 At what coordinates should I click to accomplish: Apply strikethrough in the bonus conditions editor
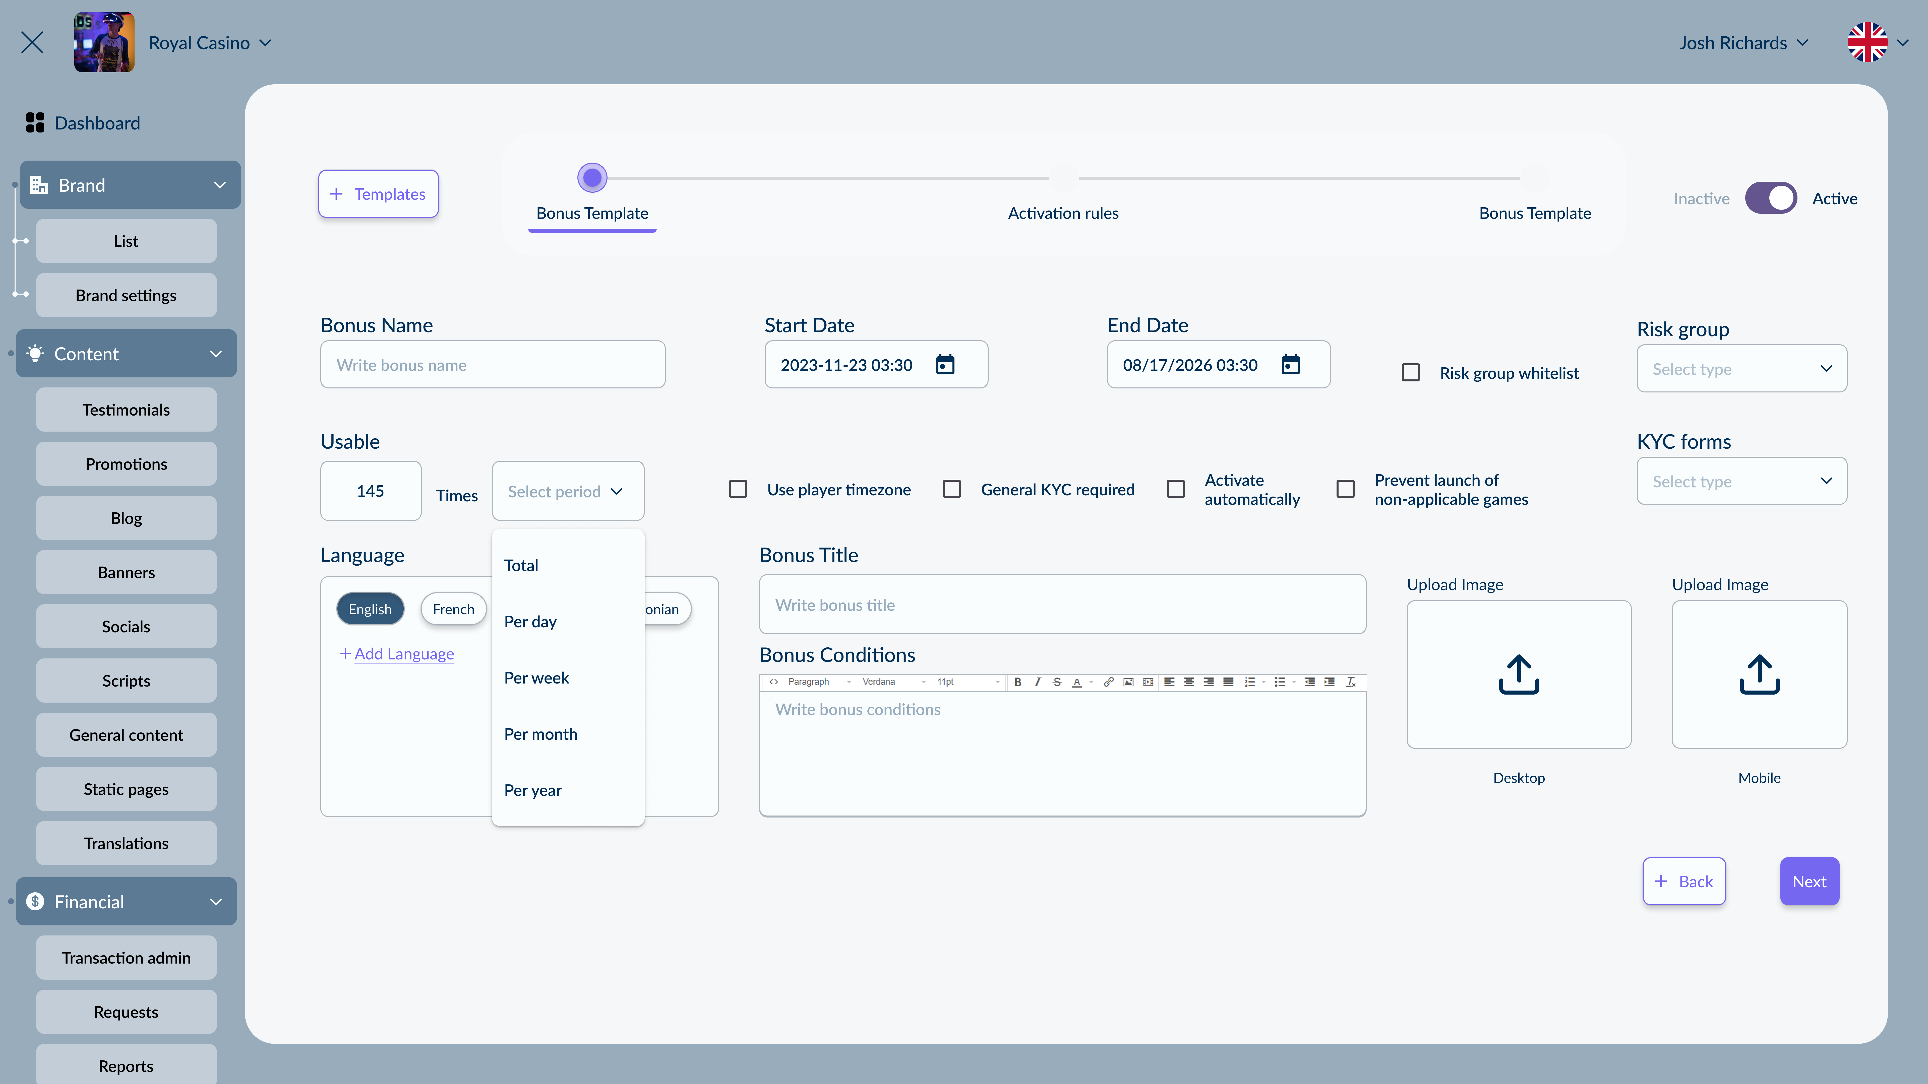click(x=1058, y=682)
